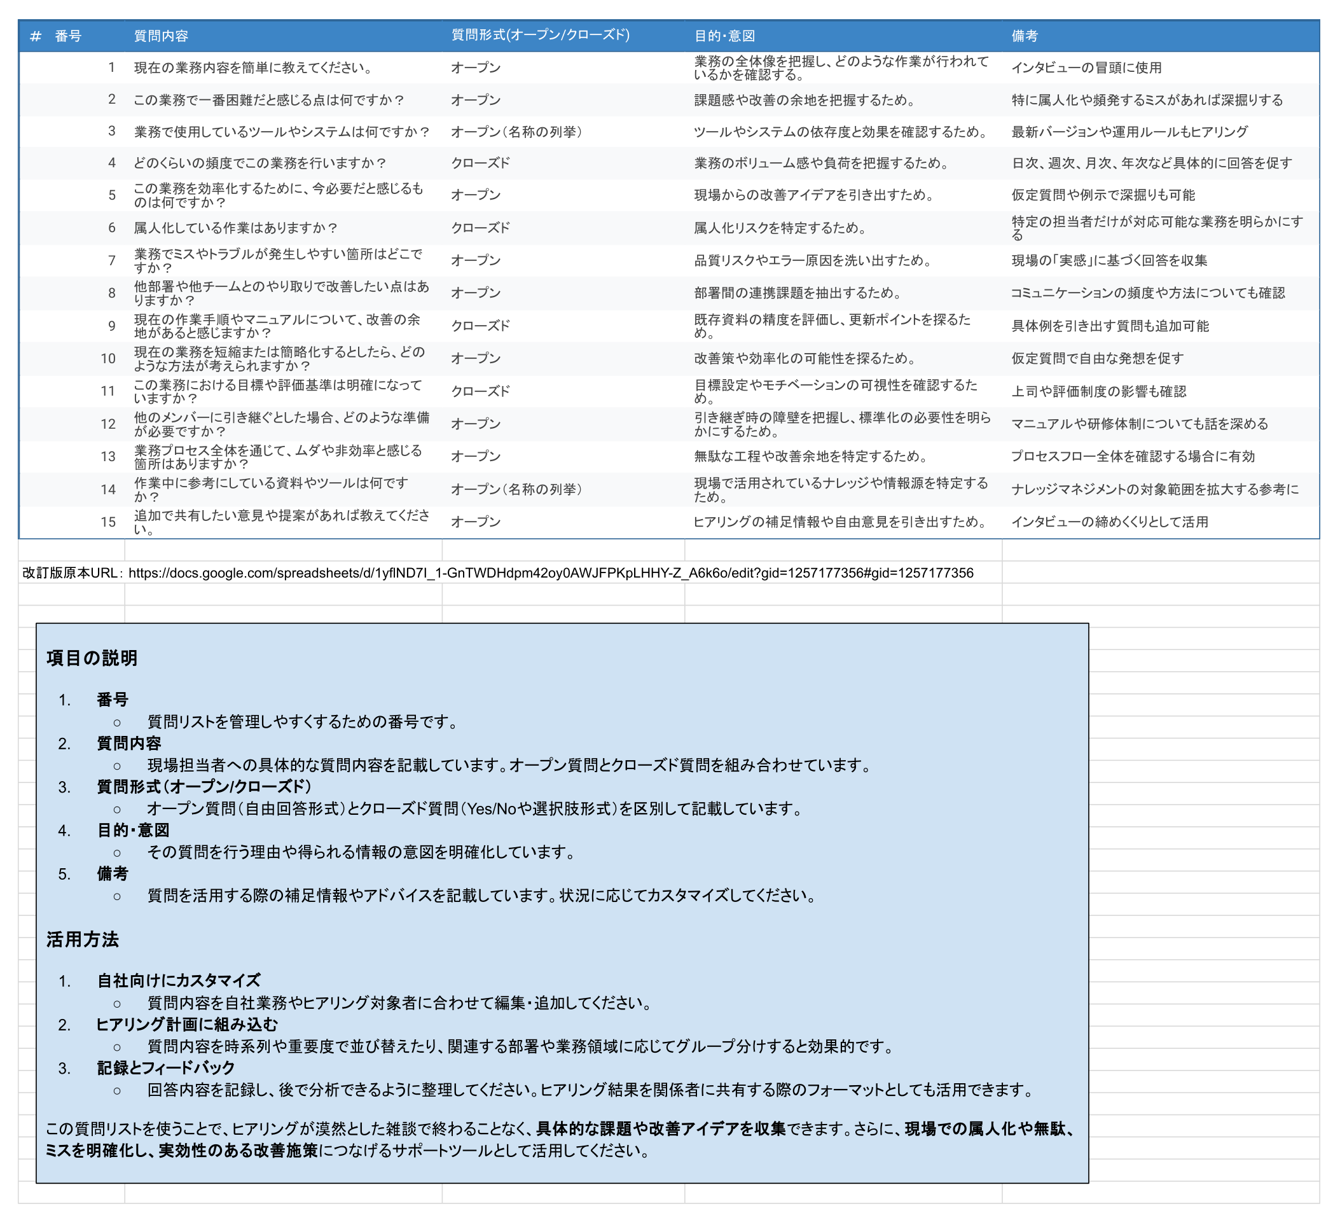Select cell 無駄な工程や改善余地を特定するため。
Screen dimensions: 1333x1206
point(843,456)
